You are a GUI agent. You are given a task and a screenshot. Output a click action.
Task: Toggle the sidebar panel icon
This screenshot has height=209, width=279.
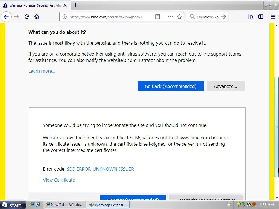click(261, 17)
